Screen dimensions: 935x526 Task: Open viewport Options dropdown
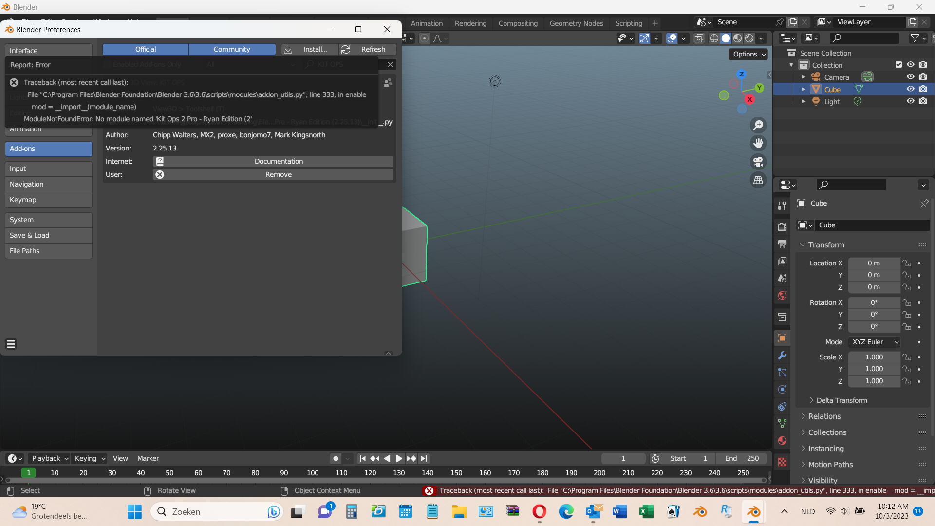coord(749,54)
